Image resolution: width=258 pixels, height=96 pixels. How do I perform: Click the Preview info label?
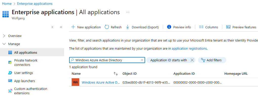point(182,27)
